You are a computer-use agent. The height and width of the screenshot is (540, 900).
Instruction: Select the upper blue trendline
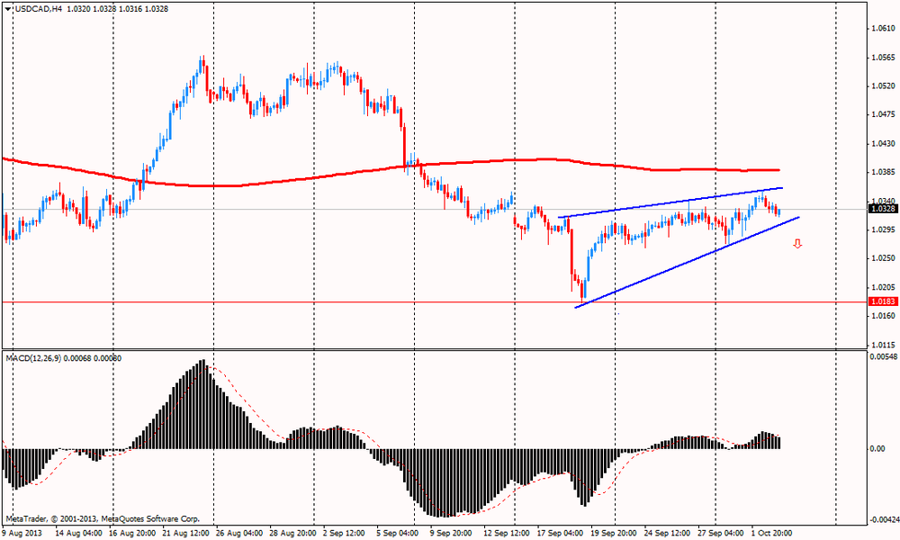click(670, 202)
